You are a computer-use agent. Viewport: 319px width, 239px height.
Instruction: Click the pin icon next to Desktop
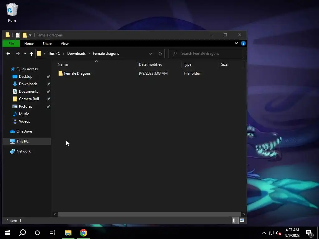pyautogui.click(x=48, y=77)
